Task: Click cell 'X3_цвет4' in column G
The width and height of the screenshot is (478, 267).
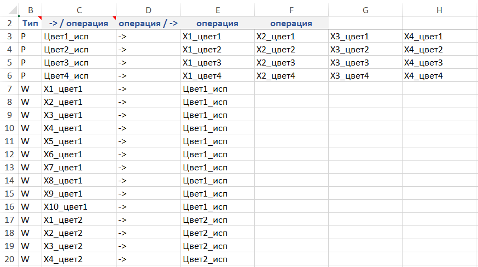Action: (x=365, y=76)
